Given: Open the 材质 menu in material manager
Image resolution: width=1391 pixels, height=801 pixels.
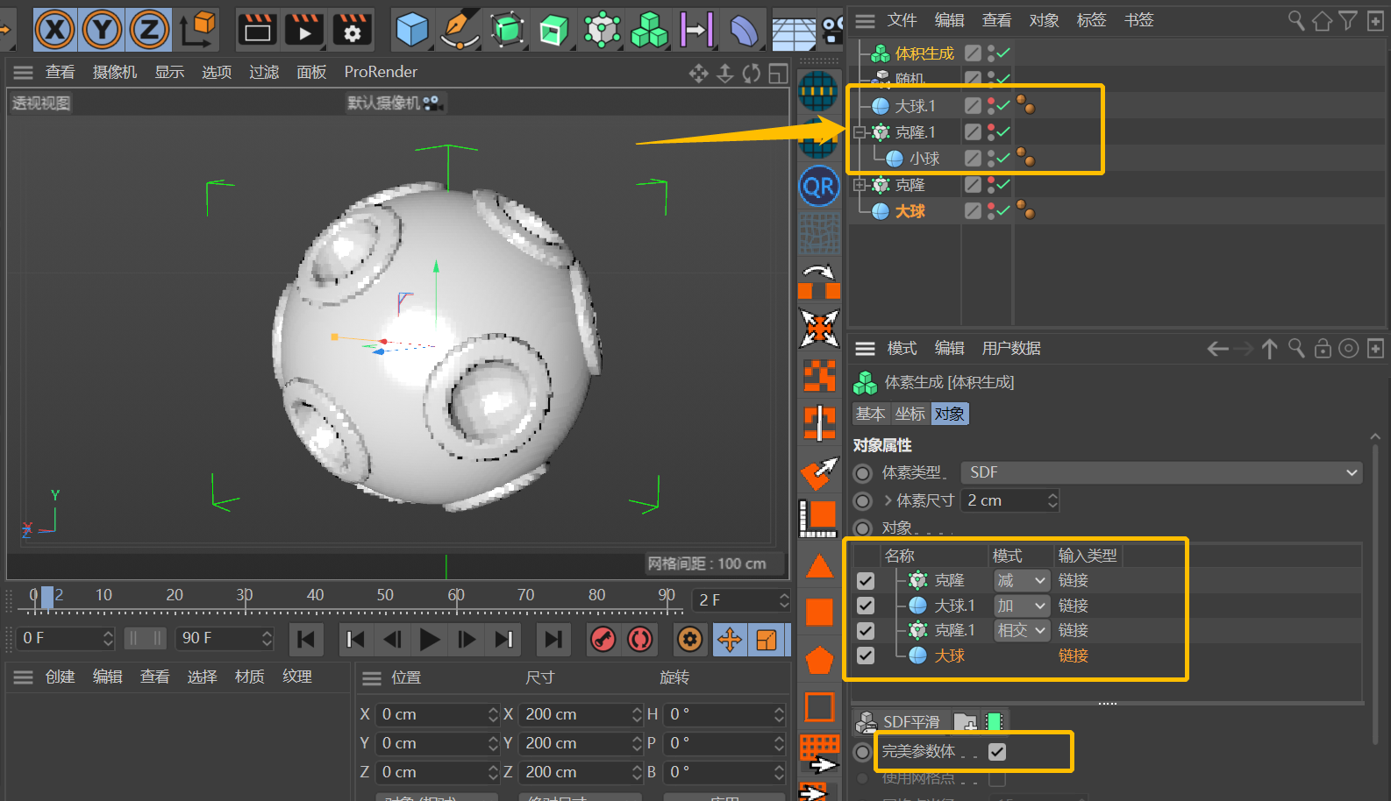Looking at the screenshot, I should click(x=249, y=677).
